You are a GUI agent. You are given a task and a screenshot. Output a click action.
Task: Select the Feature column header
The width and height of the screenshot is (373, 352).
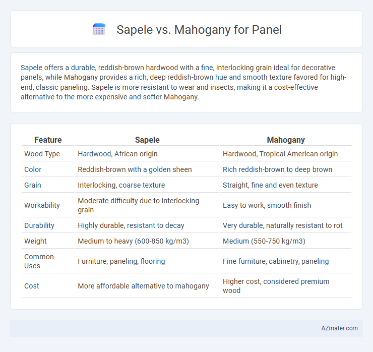[48, 140]
